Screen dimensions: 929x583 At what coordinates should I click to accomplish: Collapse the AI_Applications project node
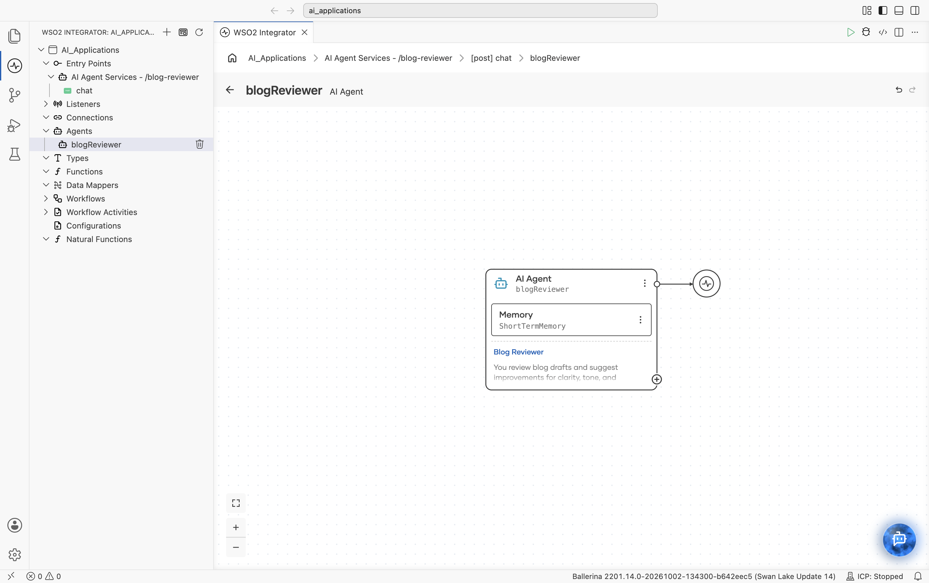click(41, 50)
